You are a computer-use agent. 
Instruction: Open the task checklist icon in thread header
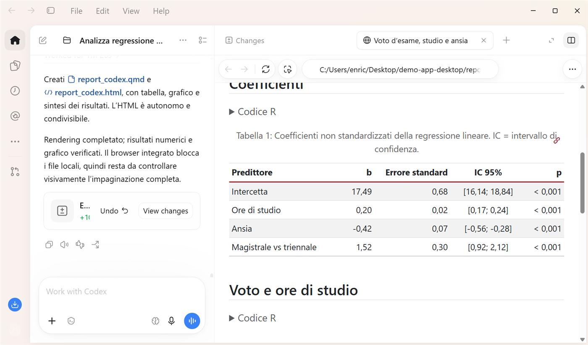click(x=203, y=40)
